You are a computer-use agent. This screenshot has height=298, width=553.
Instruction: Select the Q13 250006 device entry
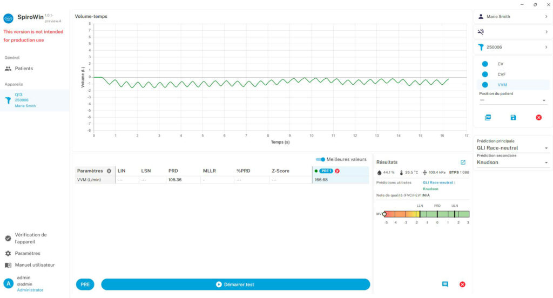[35, 100]
